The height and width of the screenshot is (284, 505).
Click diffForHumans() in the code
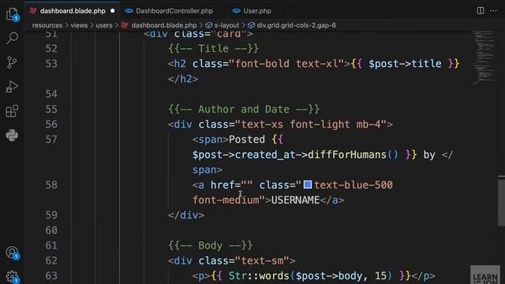click(x=353, y=155)
